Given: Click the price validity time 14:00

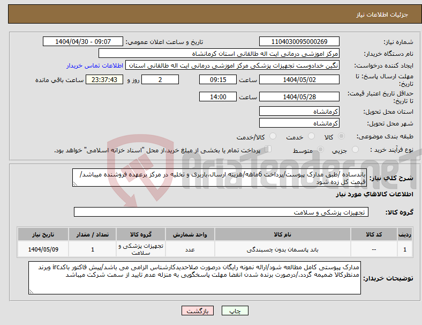Looking at the screenshot, I should pyautogui.click(x=218, y=97).
